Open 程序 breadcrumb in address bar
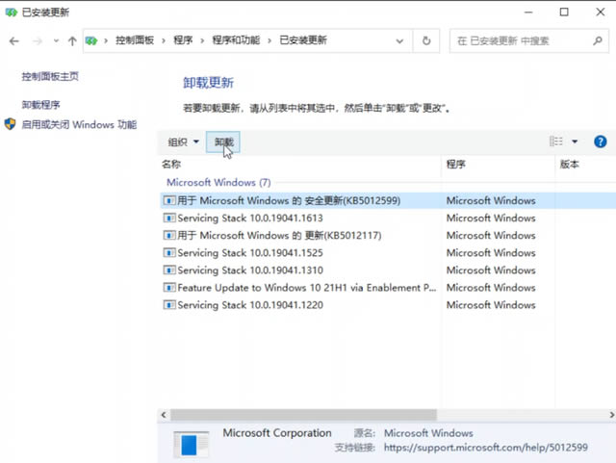The image size is (616, 463). click(x=183, y=40)
